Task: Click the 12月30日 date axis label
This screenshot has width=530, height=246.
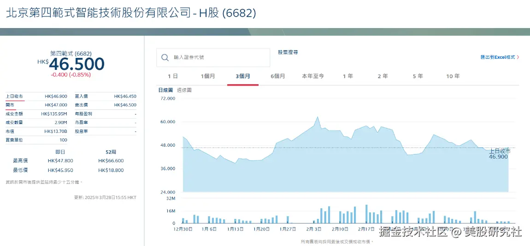Action: point(183,229)
